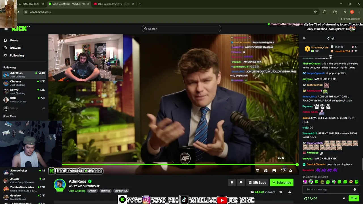363x204 pixels.
Task: Click the video progress bar end handle
Action: 297,165
